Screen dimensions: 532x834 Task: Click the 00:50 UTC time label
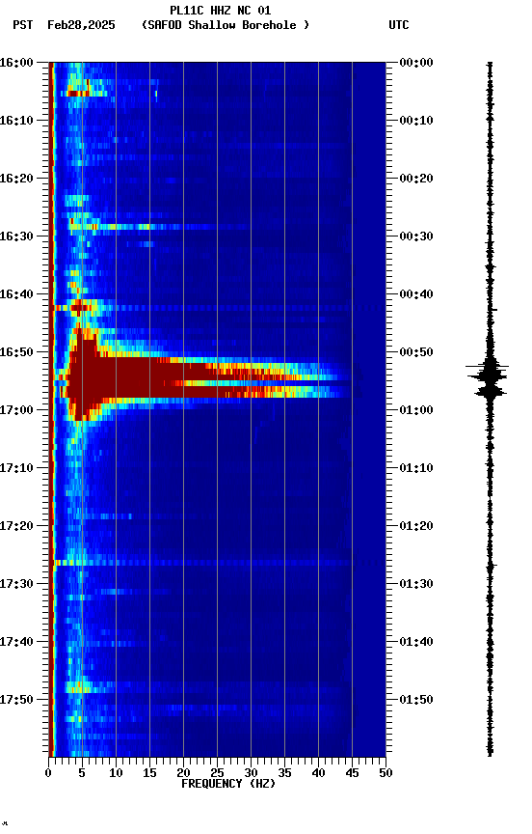pyautogui.click(x=416, y=352)
